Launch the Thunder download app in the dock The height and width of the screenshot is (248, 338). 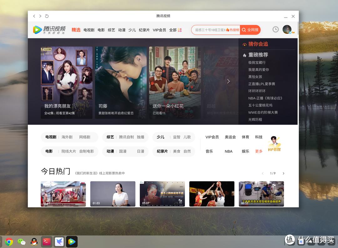59,241
